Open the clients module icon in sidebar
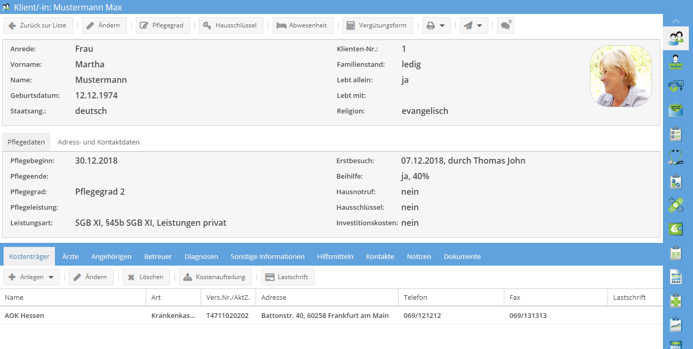693x349 pixels. [676, 38]
